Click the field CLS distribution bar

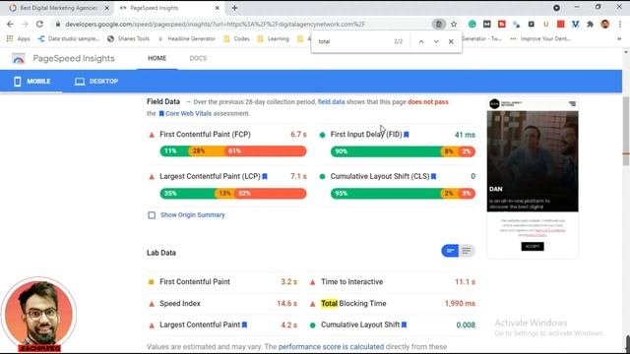(403, 194)
